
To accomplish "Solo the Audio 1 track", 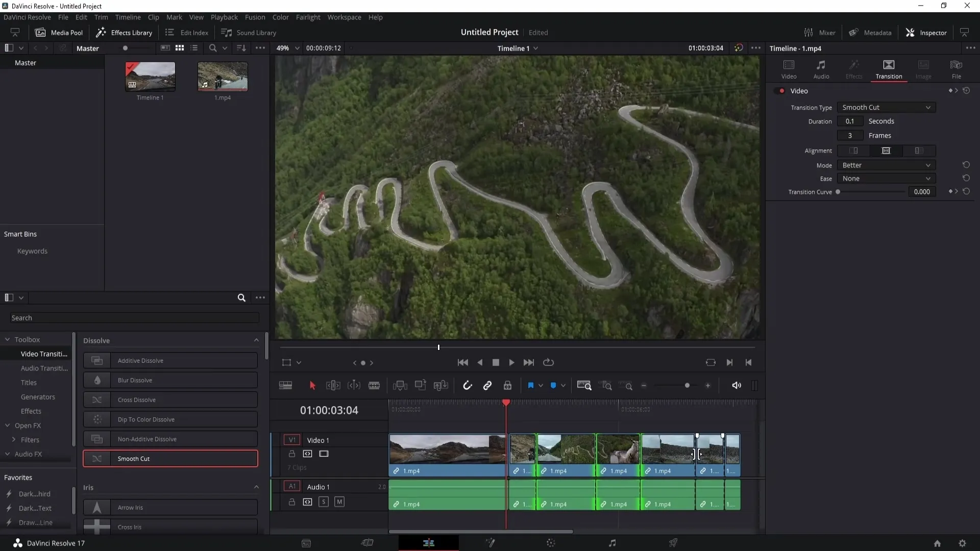I will click(324, 502).
